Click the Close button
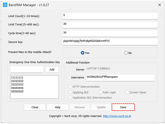 point(35,107)
